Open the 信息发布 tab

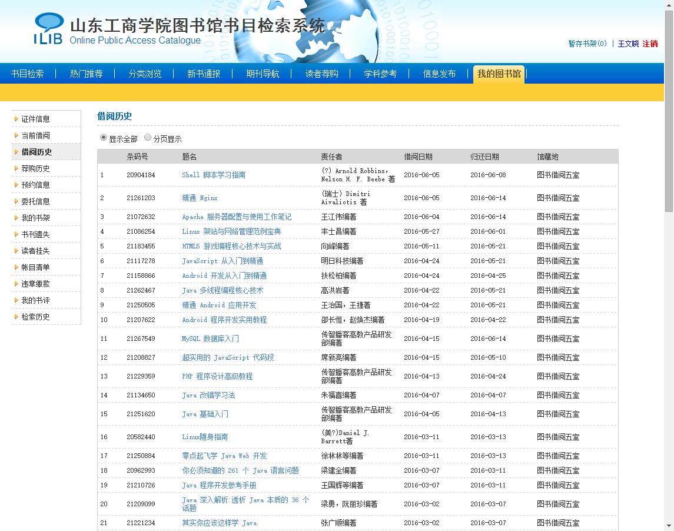439,74
